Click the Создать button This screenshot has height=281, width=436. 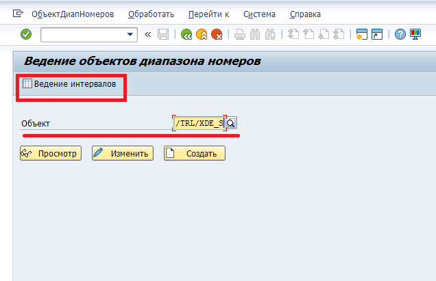pos(194,153)
